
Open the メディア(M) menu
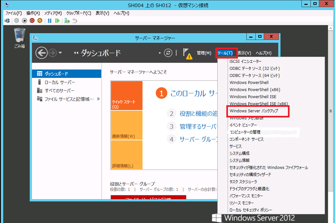53,13
